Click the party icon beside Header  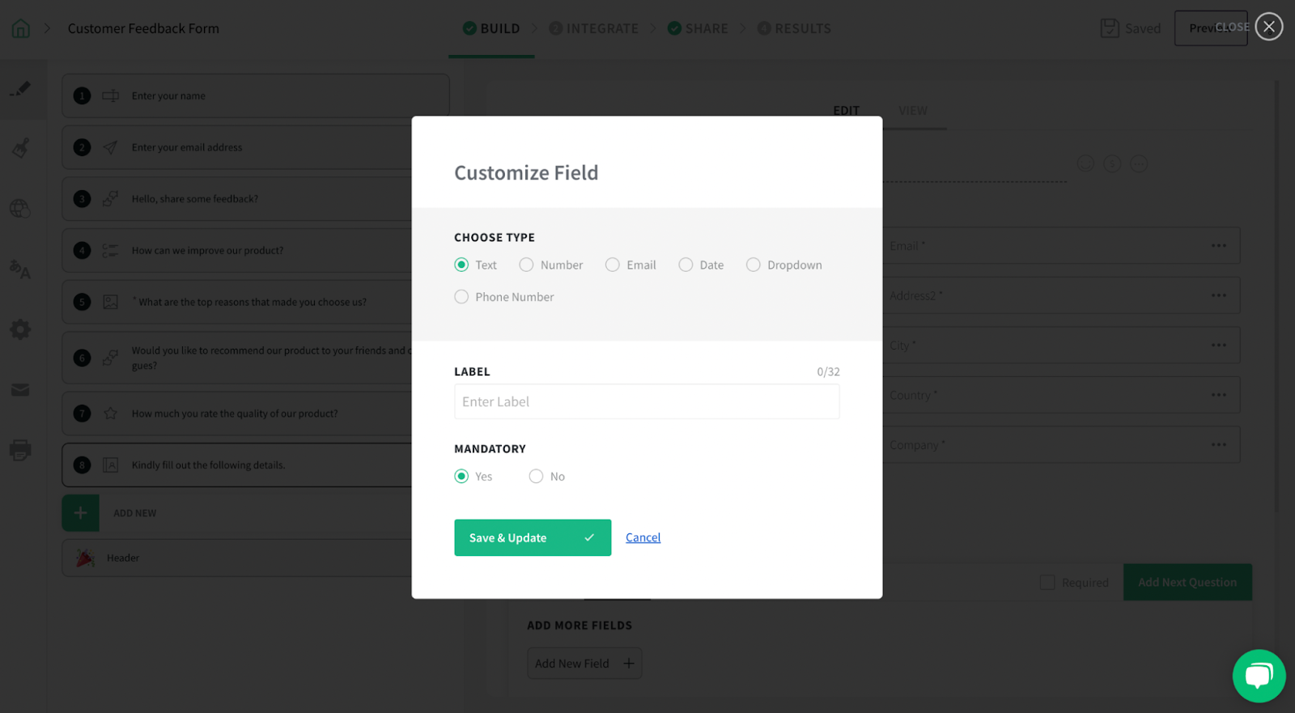(x=85, y=558)
